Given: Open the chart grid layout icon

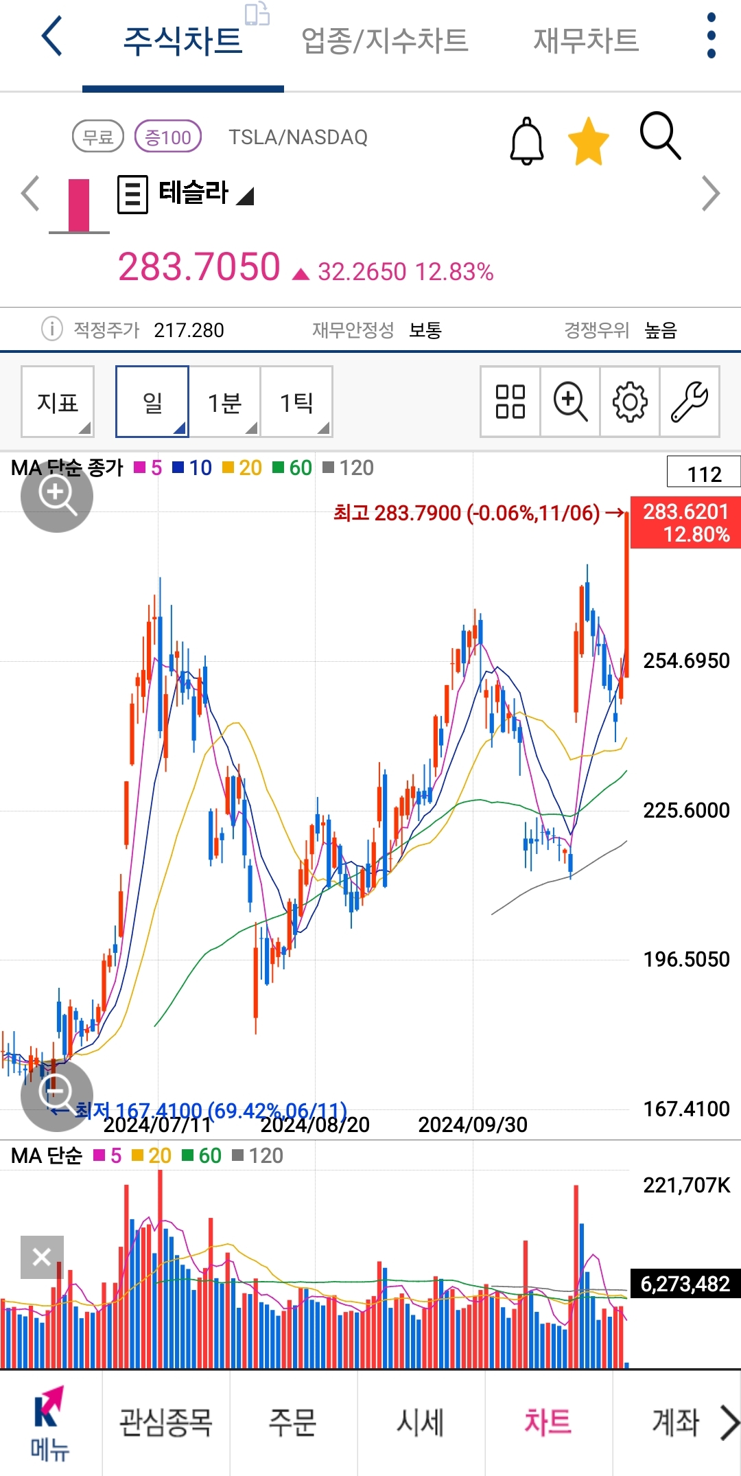Looking at the screenshot, I should 510,402.
